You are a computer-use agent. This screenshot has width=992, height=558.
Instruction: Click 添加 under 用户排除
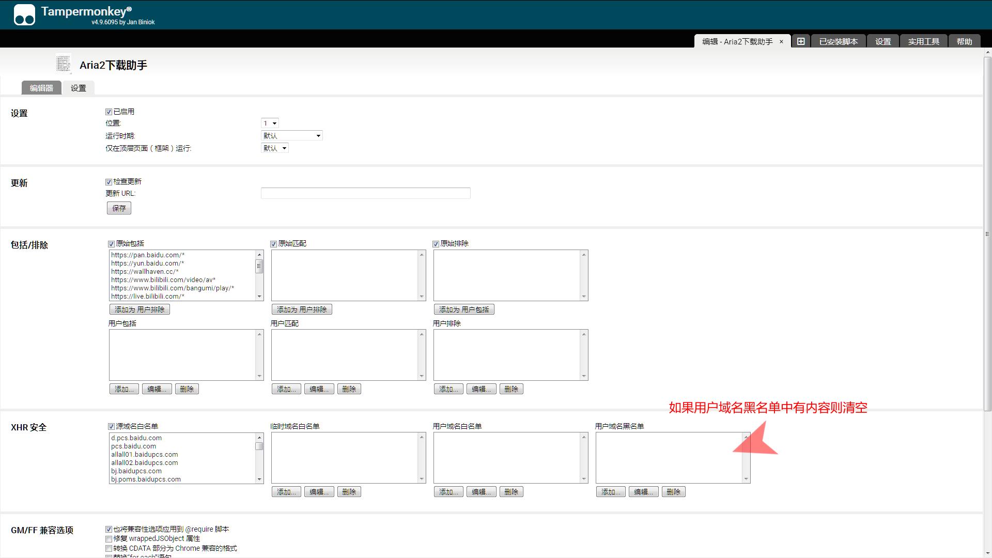click(x=448, y=389)
